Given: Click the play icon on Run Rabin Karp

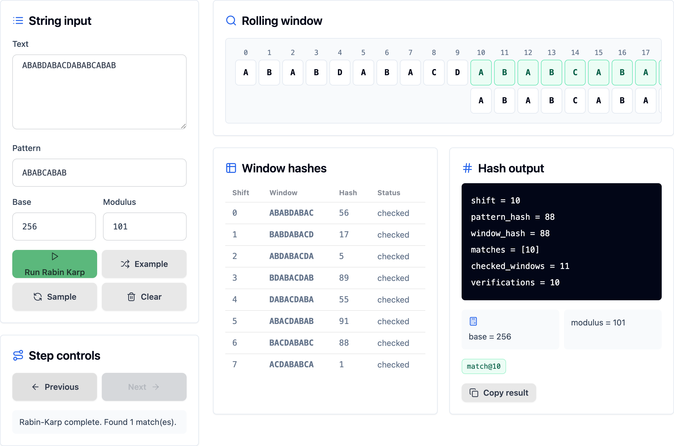Looking at the screenshot, I should [x=55, y=256].
